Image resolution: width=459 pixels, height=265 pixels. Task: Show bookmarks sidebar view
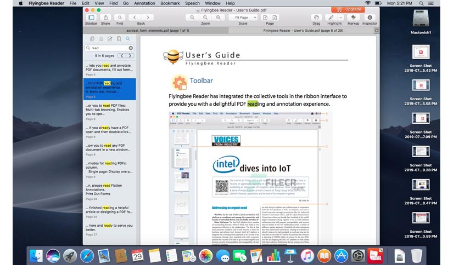tap(119, 38)
